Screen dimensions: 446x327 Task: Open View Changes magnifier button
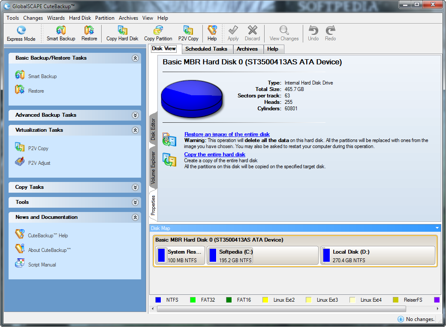pos(284,33)
